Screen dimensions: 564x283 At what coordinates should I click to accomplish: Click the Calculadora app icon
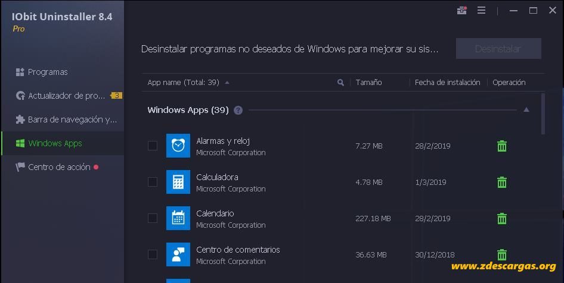[x=178, y=182]
